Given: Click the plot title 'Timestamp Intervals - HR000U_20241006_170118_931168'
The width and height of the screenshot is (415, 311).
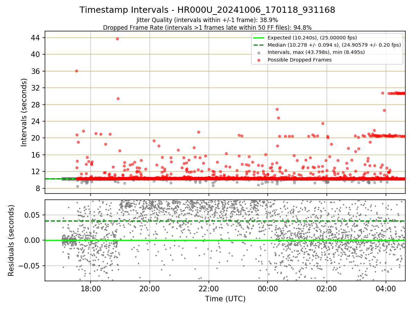Looking at the screenshot, I should (x=207, y=10).
